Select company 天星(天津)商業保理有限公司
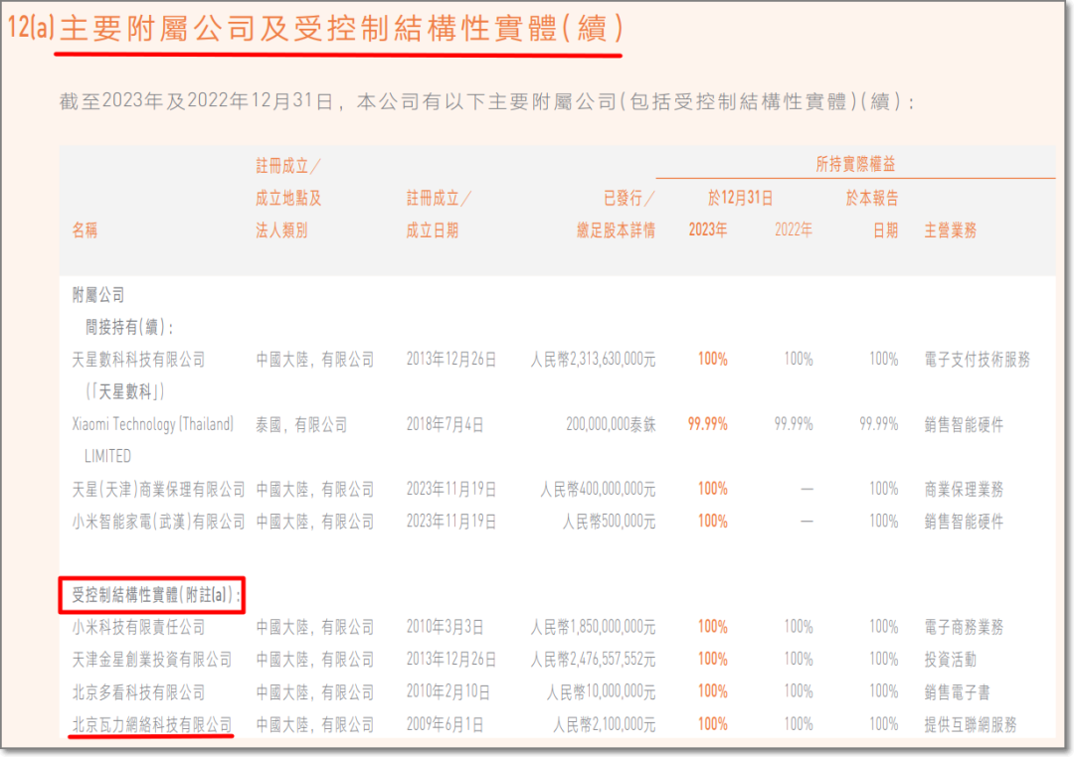 click(158, 490)
